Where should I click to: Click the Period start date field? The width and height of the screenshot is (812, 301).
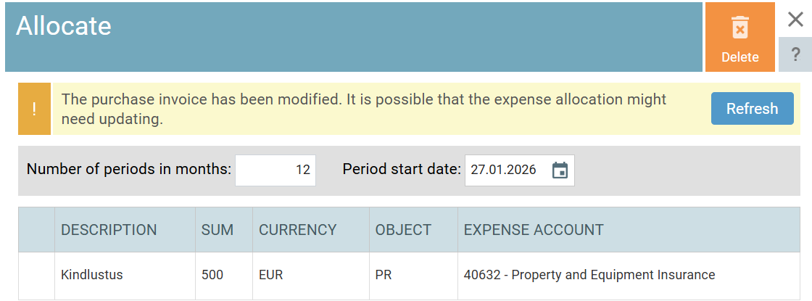pos(519,170)
